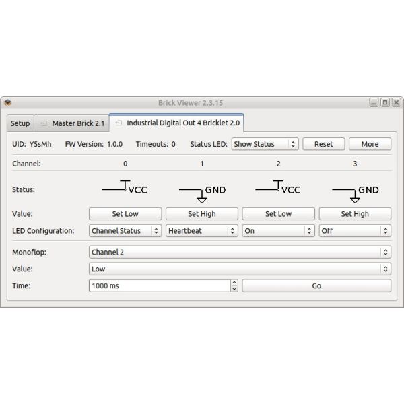Screen dimensions: 404x404
Task: Click the UID Y5sMh text
Action: pyautogui.click(x=32, y=144)
